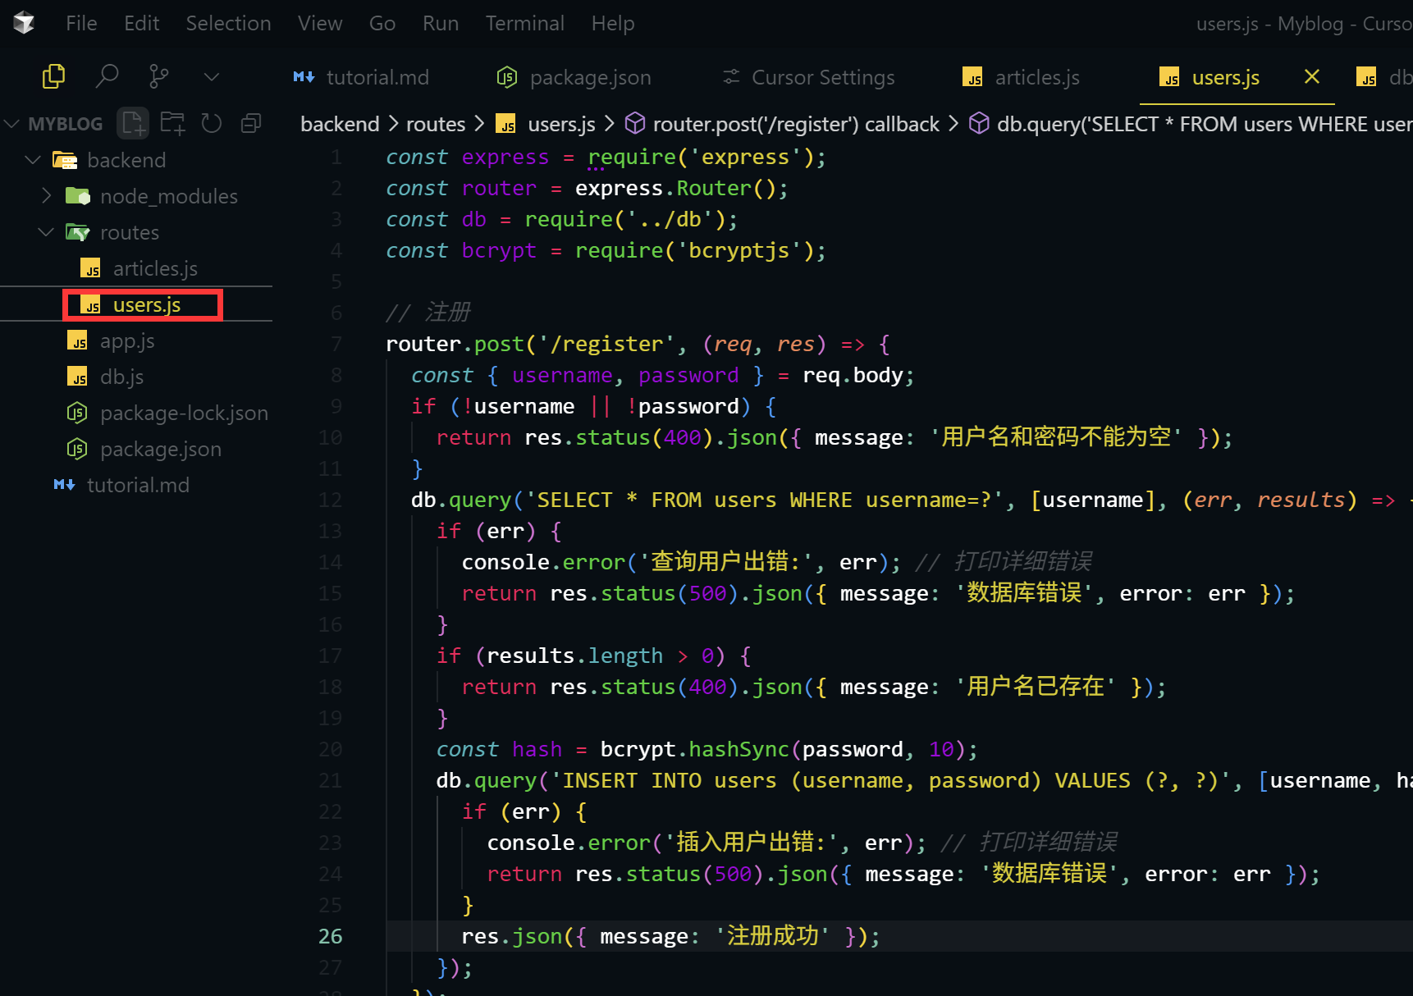Click the New Folder icon in explorer header

(172, 123)
